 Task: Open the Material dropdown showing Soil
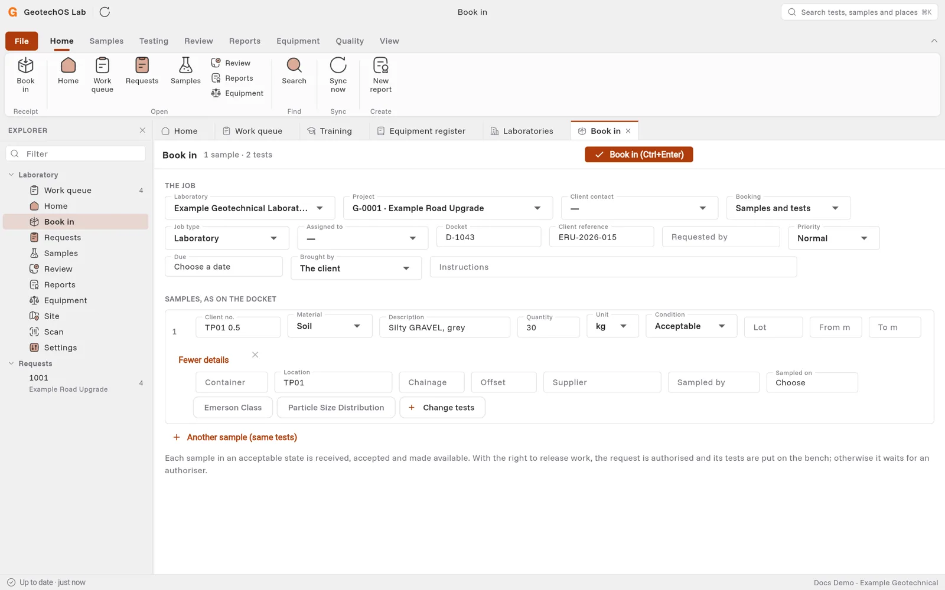pos(330,326)
